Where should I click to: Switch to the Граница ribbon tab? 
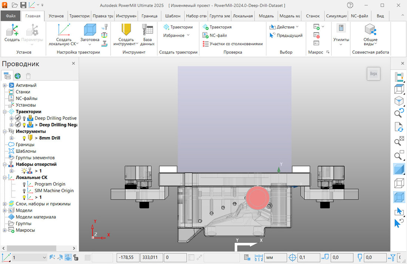click(149, 16)
